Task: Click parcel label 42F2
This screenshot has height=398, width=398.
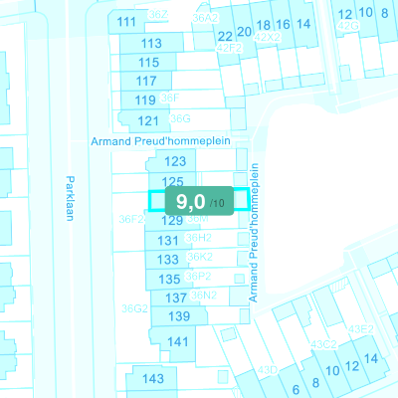Action: point(229,48)
